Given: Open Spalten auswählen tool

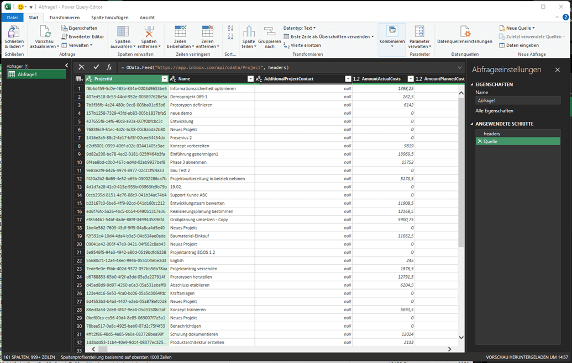Looking at the screenshot, I should click(123, 37).
